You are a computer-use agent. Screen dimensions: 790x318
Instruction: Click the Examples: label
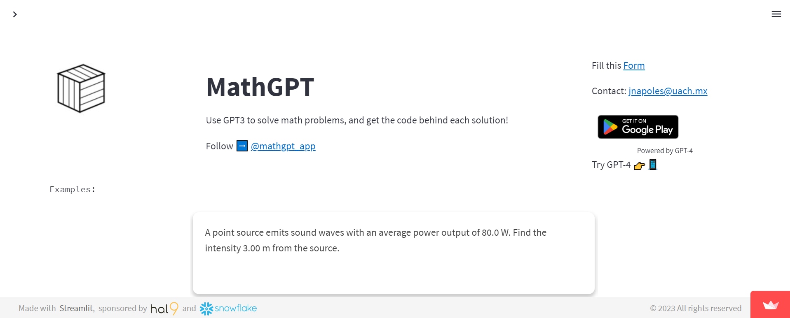73,189
